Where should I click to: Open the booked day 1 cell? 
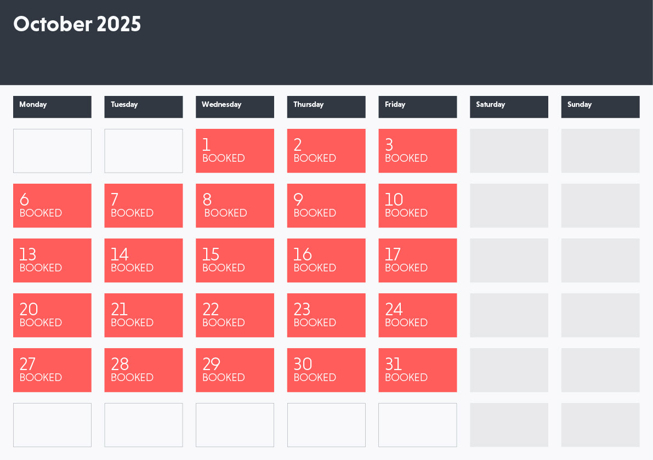235,151
